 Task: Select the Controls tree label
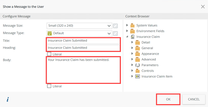click(x=148, y=71)
